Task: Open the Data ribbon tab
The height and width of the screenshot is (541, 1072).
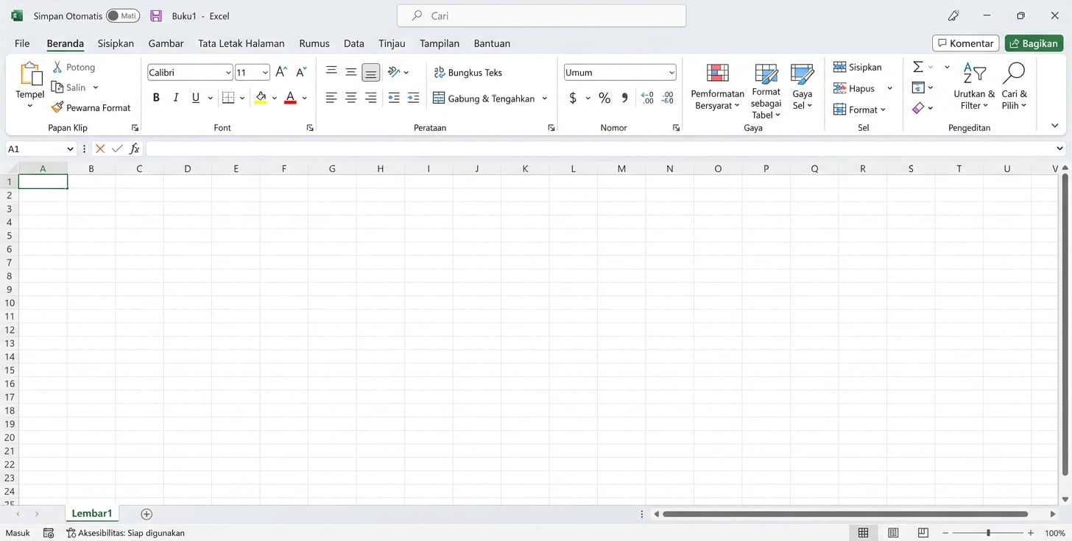Action: [x=353, y=43]
